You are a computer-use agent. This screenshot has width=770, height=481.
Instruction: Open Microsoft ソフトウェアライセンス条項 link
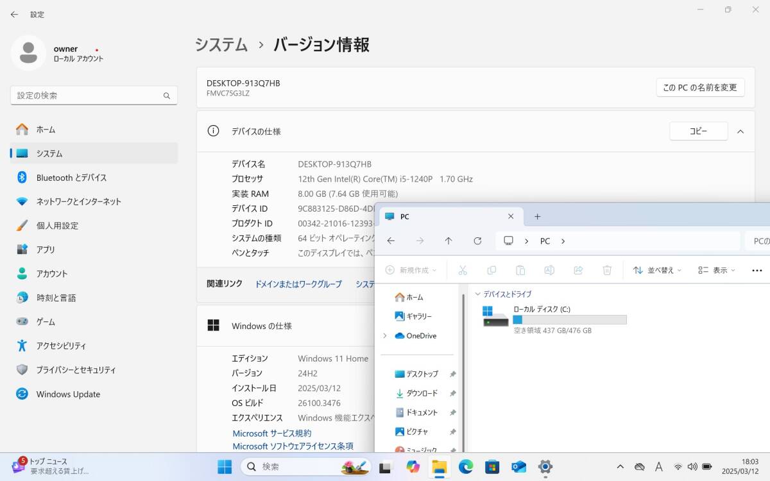(x=293, y=446)
